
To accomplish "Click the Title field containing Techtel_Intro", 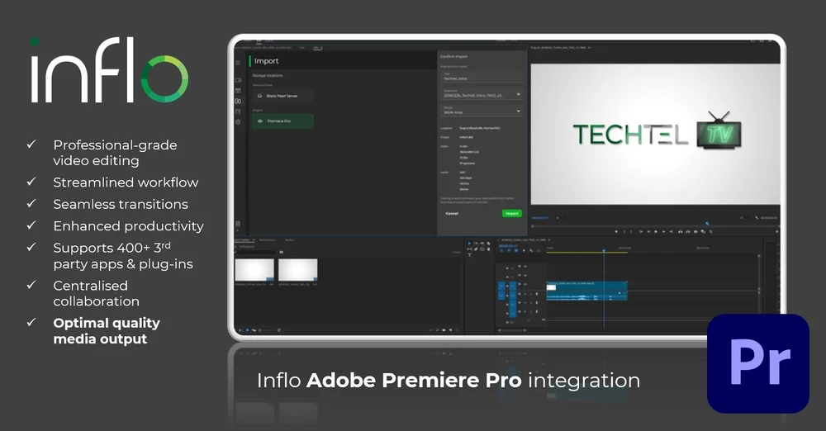I will (x=482, y=77).
